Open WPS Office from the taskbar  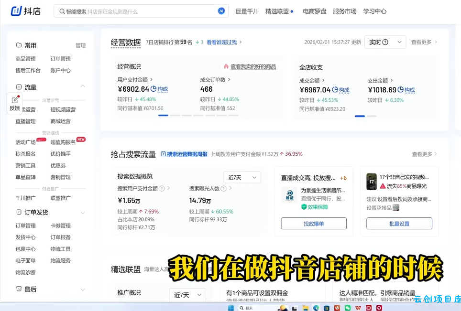(358, 308)
